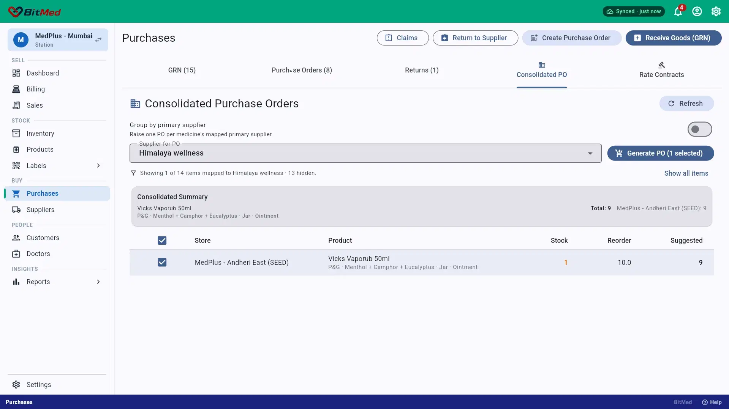Screen dimensions: 729x409
Task: Click the Synced just now status pill
Action: tap(634, 11)
